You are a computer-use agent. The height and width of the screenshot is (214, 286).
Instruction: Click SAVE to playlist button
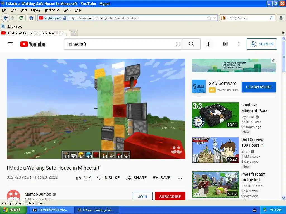(162, 178)
